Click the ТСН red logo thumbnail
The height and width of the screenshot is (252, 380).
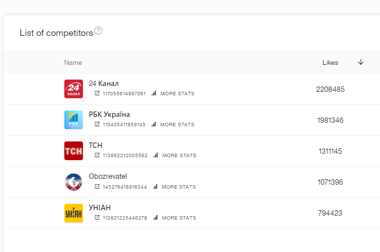74,151
